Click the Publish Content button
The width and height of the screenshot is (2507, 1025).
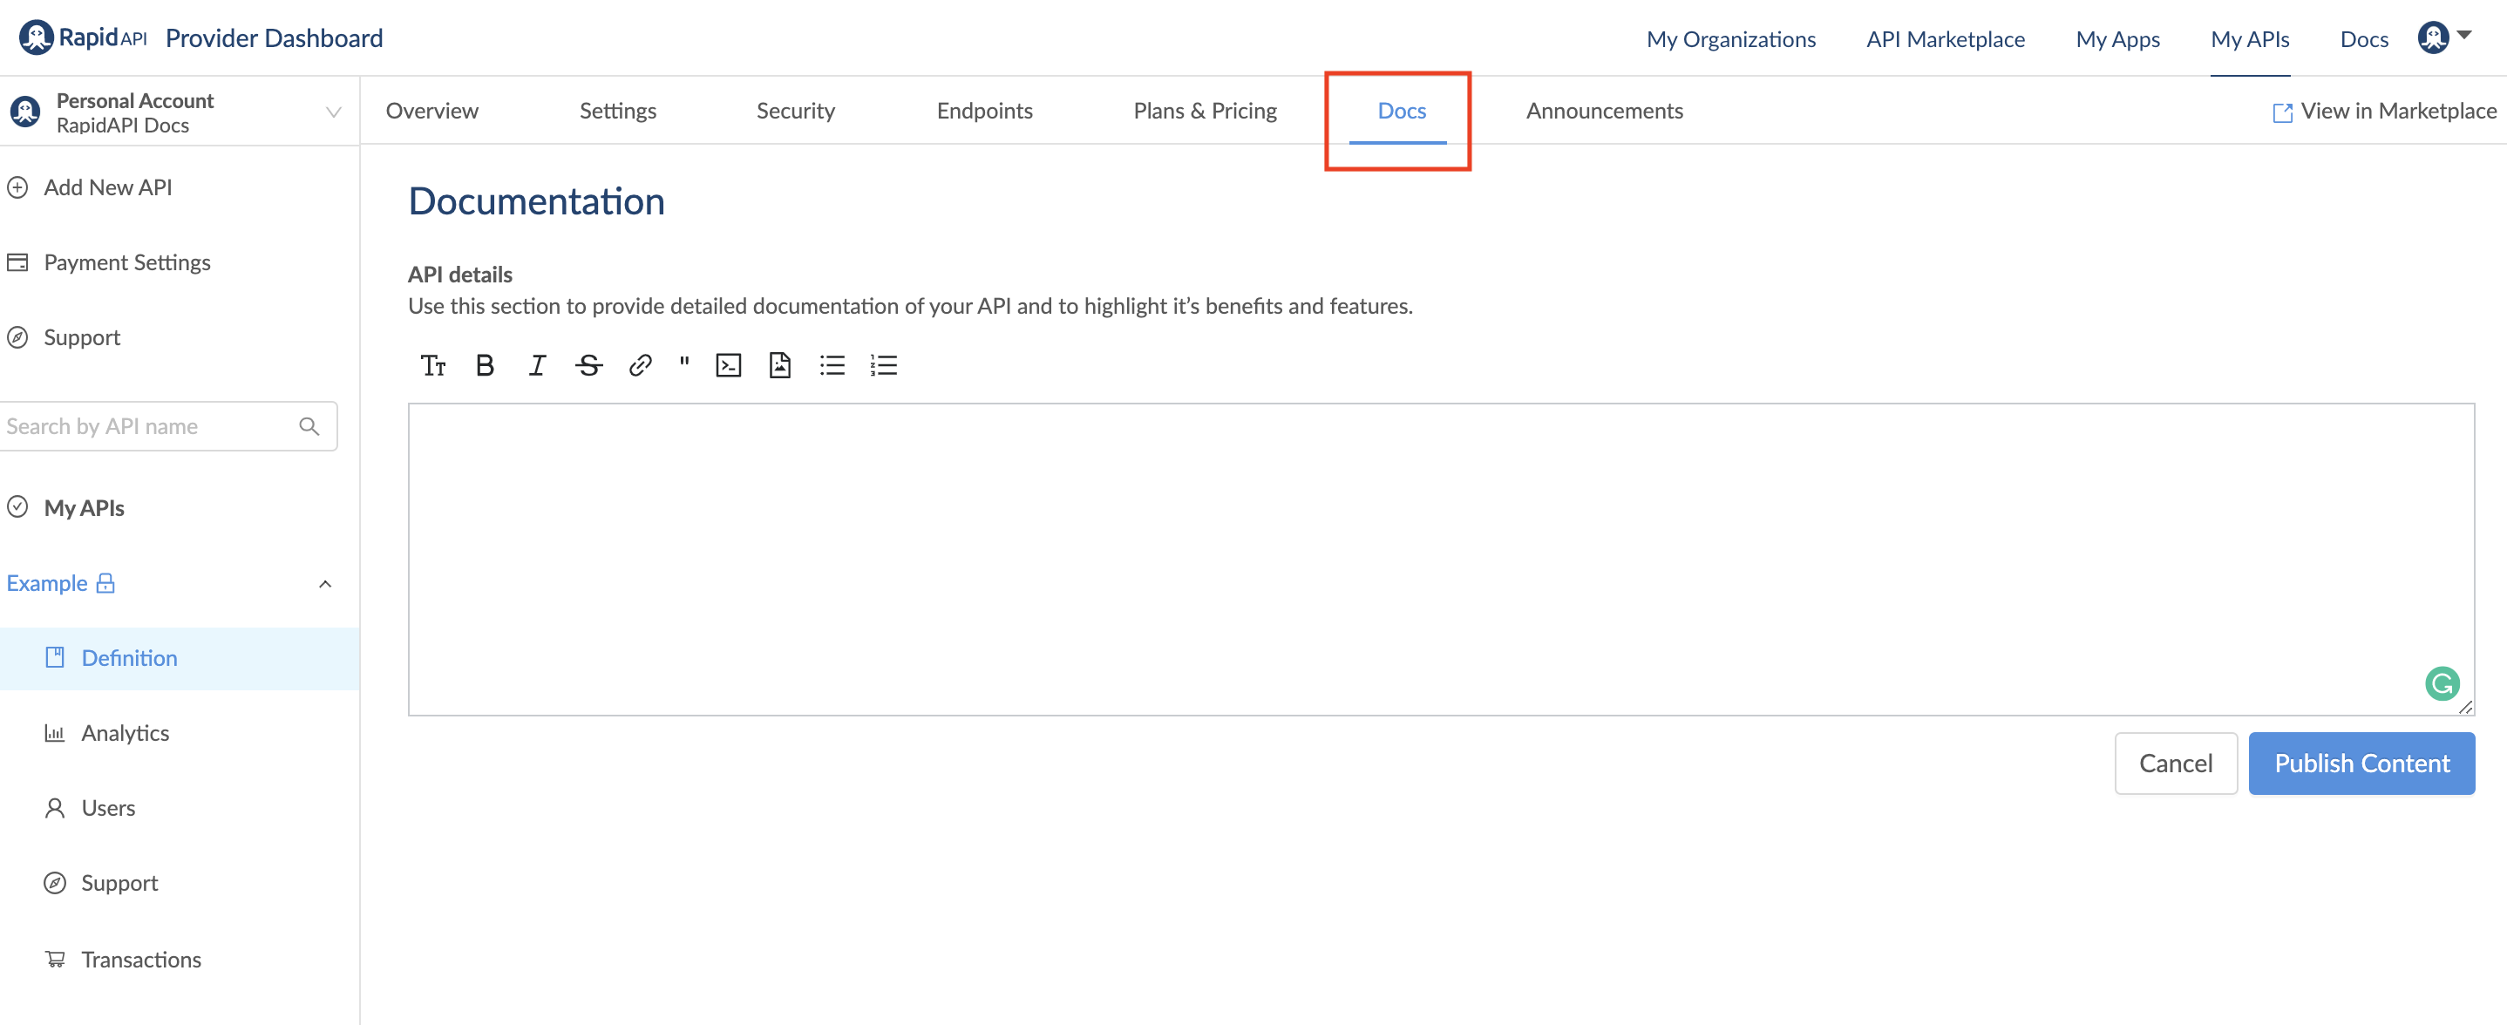point(2361,764)
